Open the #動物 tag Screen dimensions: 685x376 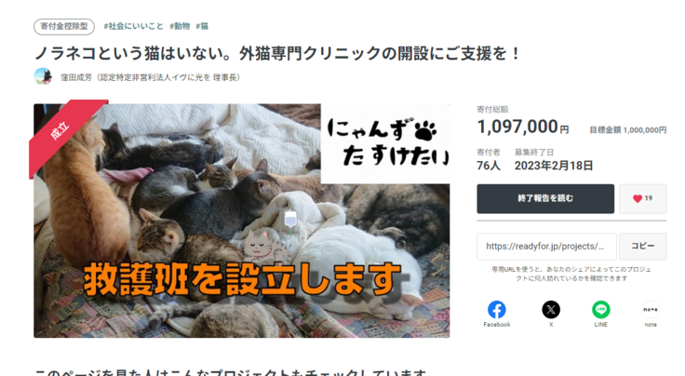(x=180, y=26)
